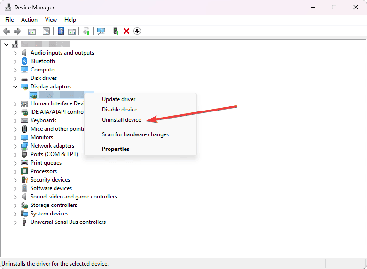Select the Display adaptors label

point(51,87)
